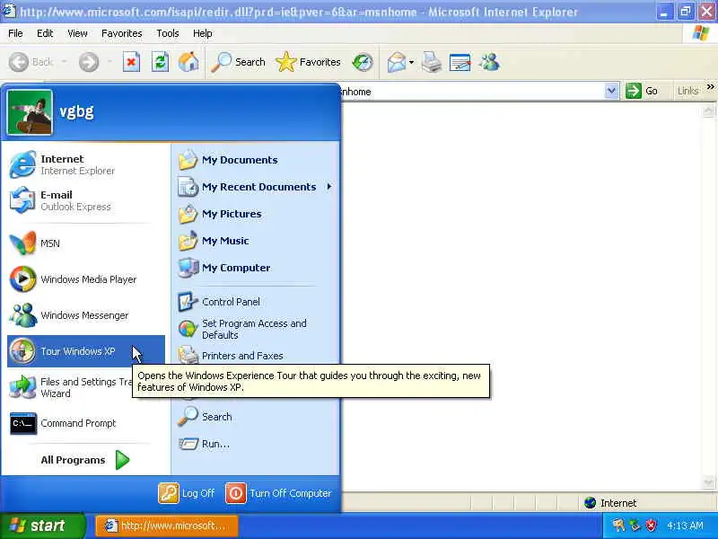Screen dimensions: 718x539
Task: Click the Messenger toolbar icon
Action: pyautogui.click(x=489, y=62)
